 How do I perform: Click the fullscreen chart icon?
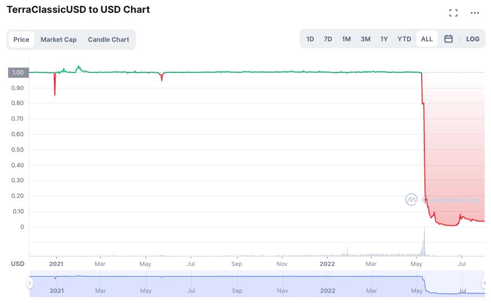pos(453,13)
